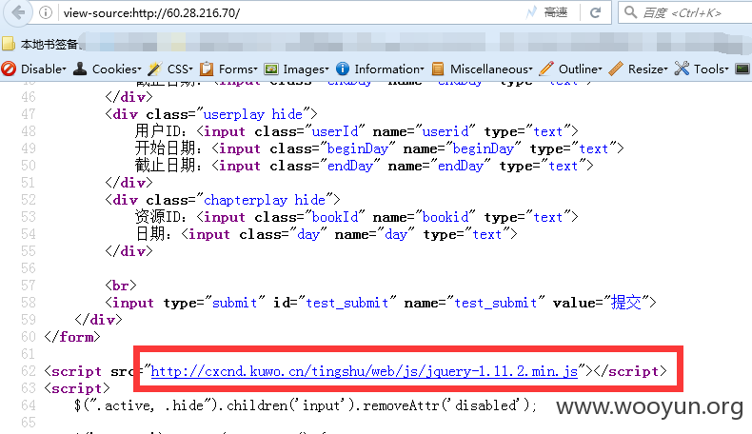Open the Tools dropdown menu

[702, 69]
